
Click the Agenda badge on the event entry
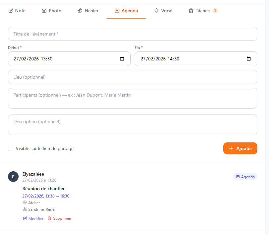(x=245, y=177)
